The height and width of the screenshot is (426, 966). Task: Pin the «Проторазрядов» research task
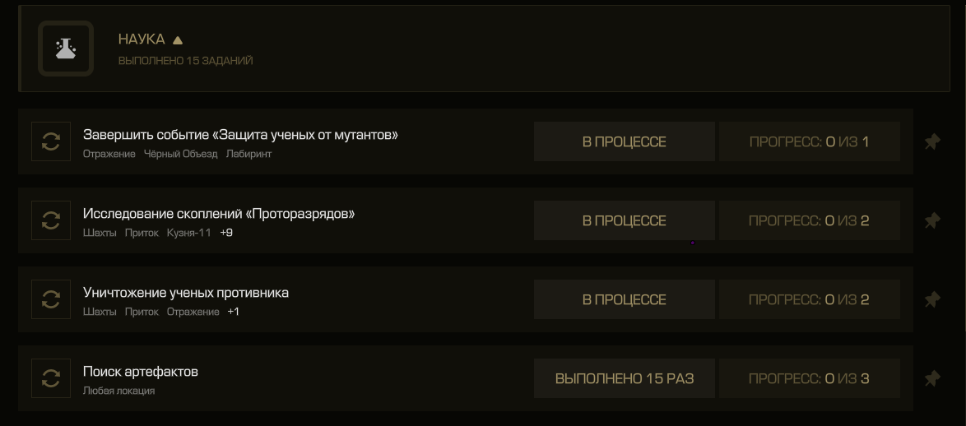coord(932,221)
